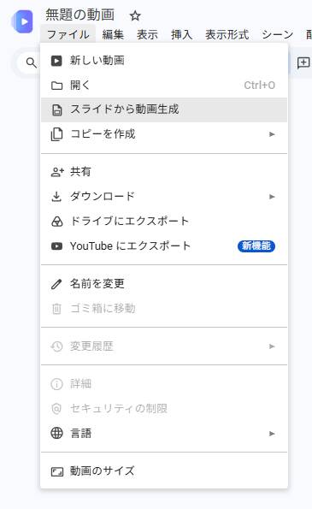Screen dimensions: 312x509
Task: Select スライドから動画生成 entry
Action: tap(164, 110)
